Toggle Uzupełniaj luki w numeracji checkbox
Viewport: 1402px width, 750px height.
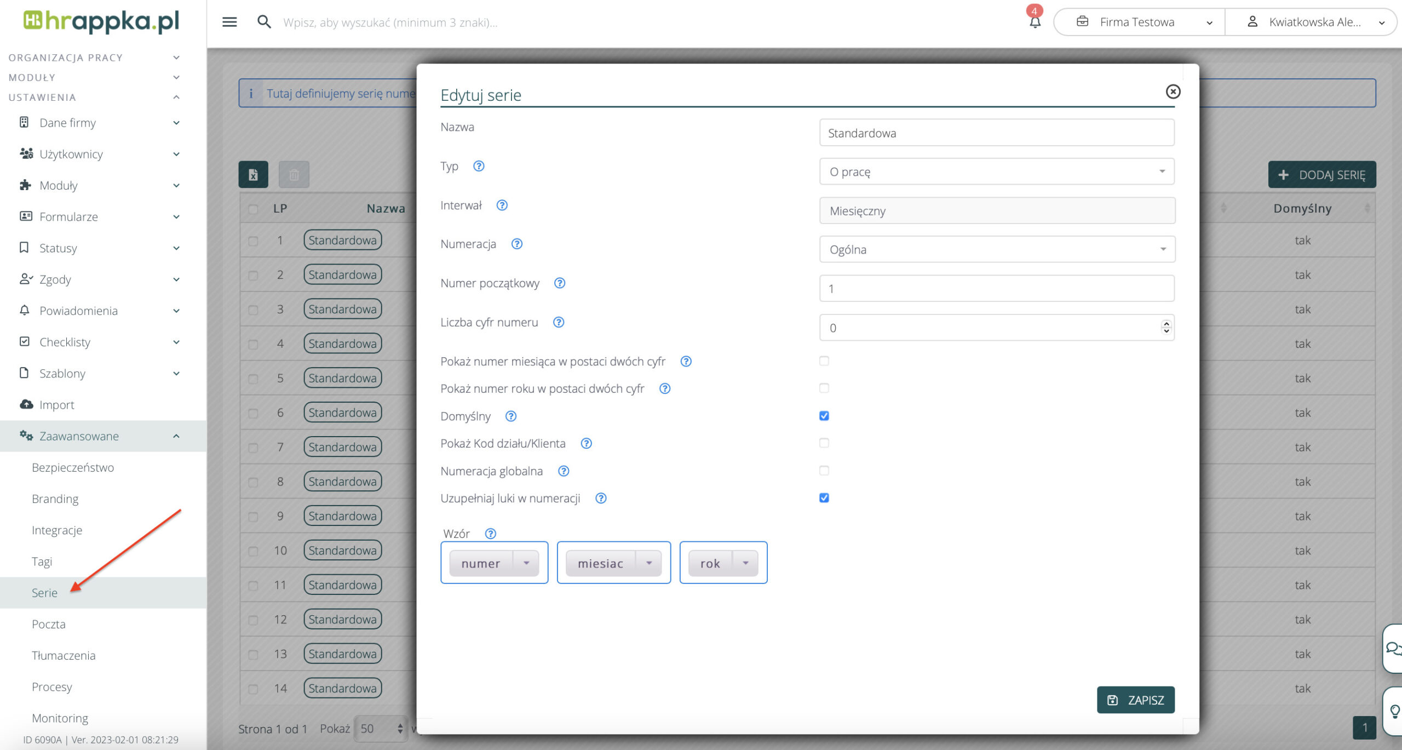pyautogui.click(x=824, y=498)
